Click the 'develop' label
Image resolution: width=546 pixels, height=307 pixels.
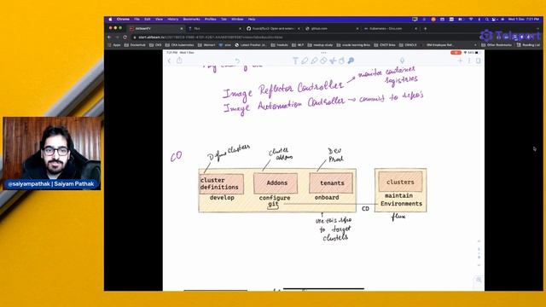click(222, 198)
